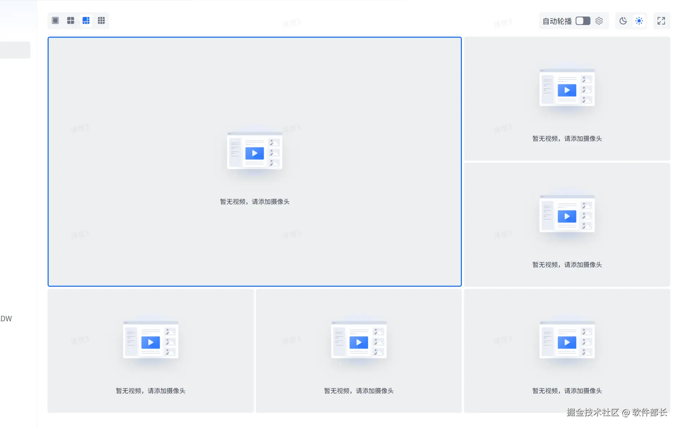This screenshot has width=678, height=428.
Task: Enter fullscreen with the expand icon
Action: pyautogui.click(x=661, y=21)
